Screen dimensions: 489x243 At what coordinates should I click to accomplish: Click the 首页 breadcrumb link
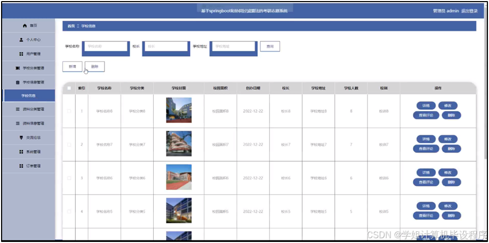pos(71,26)
